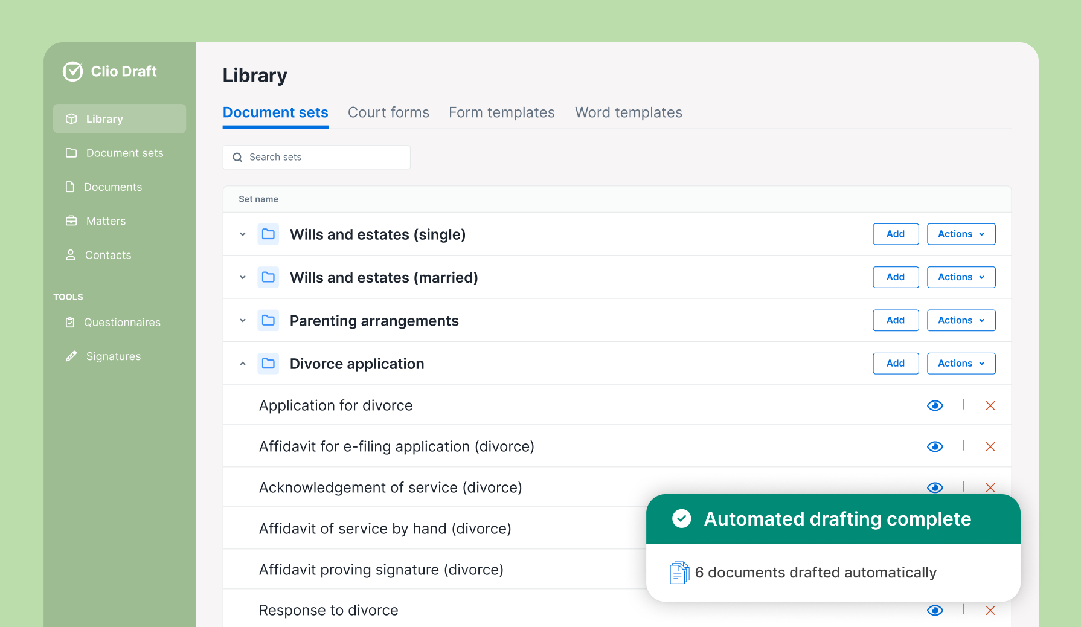Open Actions dropdown for Wills and estates (married)
The width and height of the screenshot is (1081, 627).
tap(961, 277)
